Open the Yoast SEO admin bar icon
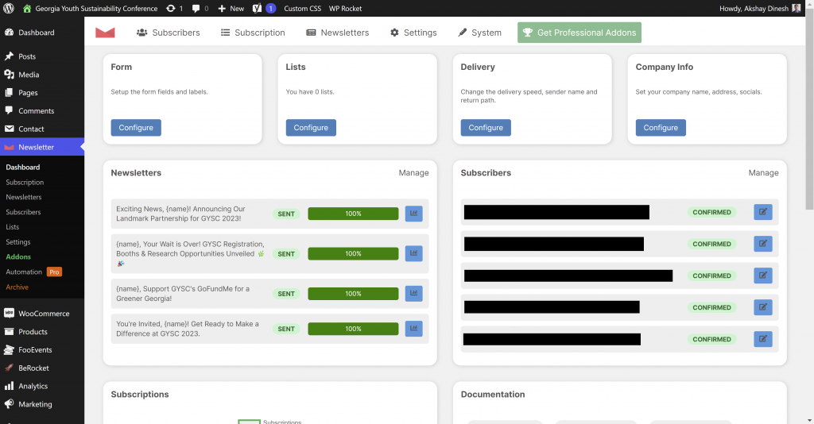This screenshot has width=814, height=424. [x=258, y=8]
